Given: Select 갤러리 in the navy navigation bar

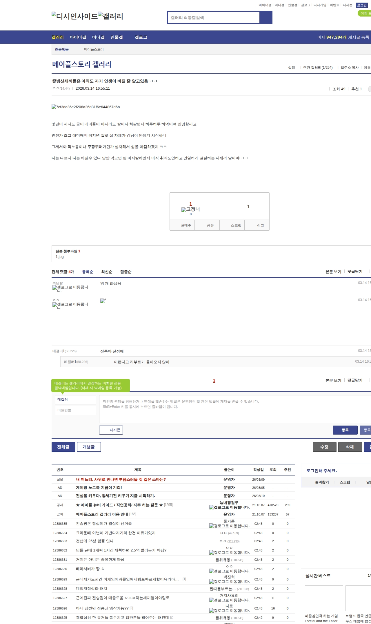Looking at the screenshot, I should pyautogui.click(x=58, y=37).
